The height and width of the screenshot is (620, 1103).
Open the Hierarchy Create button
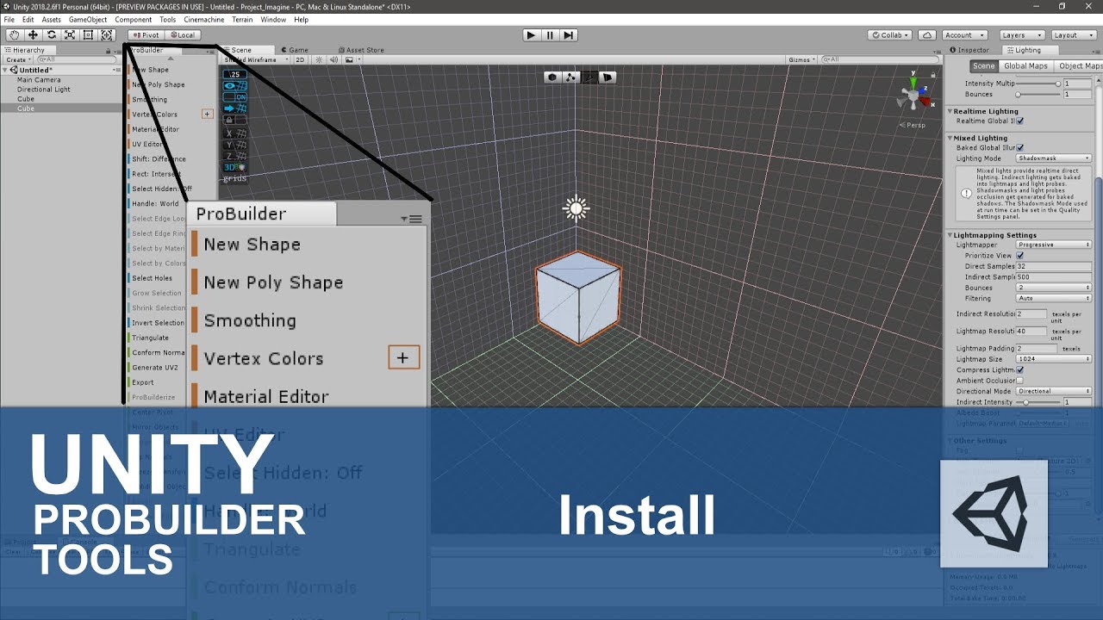(17, 60)
